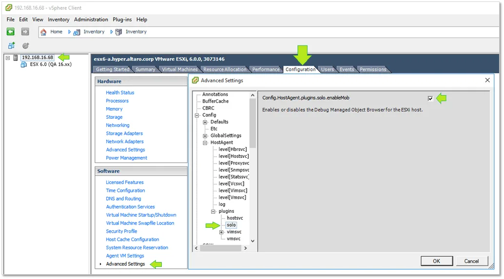This screenshot has height=279, width=504.
Task: Open the Licensed Features link
Action: point(125,183)
